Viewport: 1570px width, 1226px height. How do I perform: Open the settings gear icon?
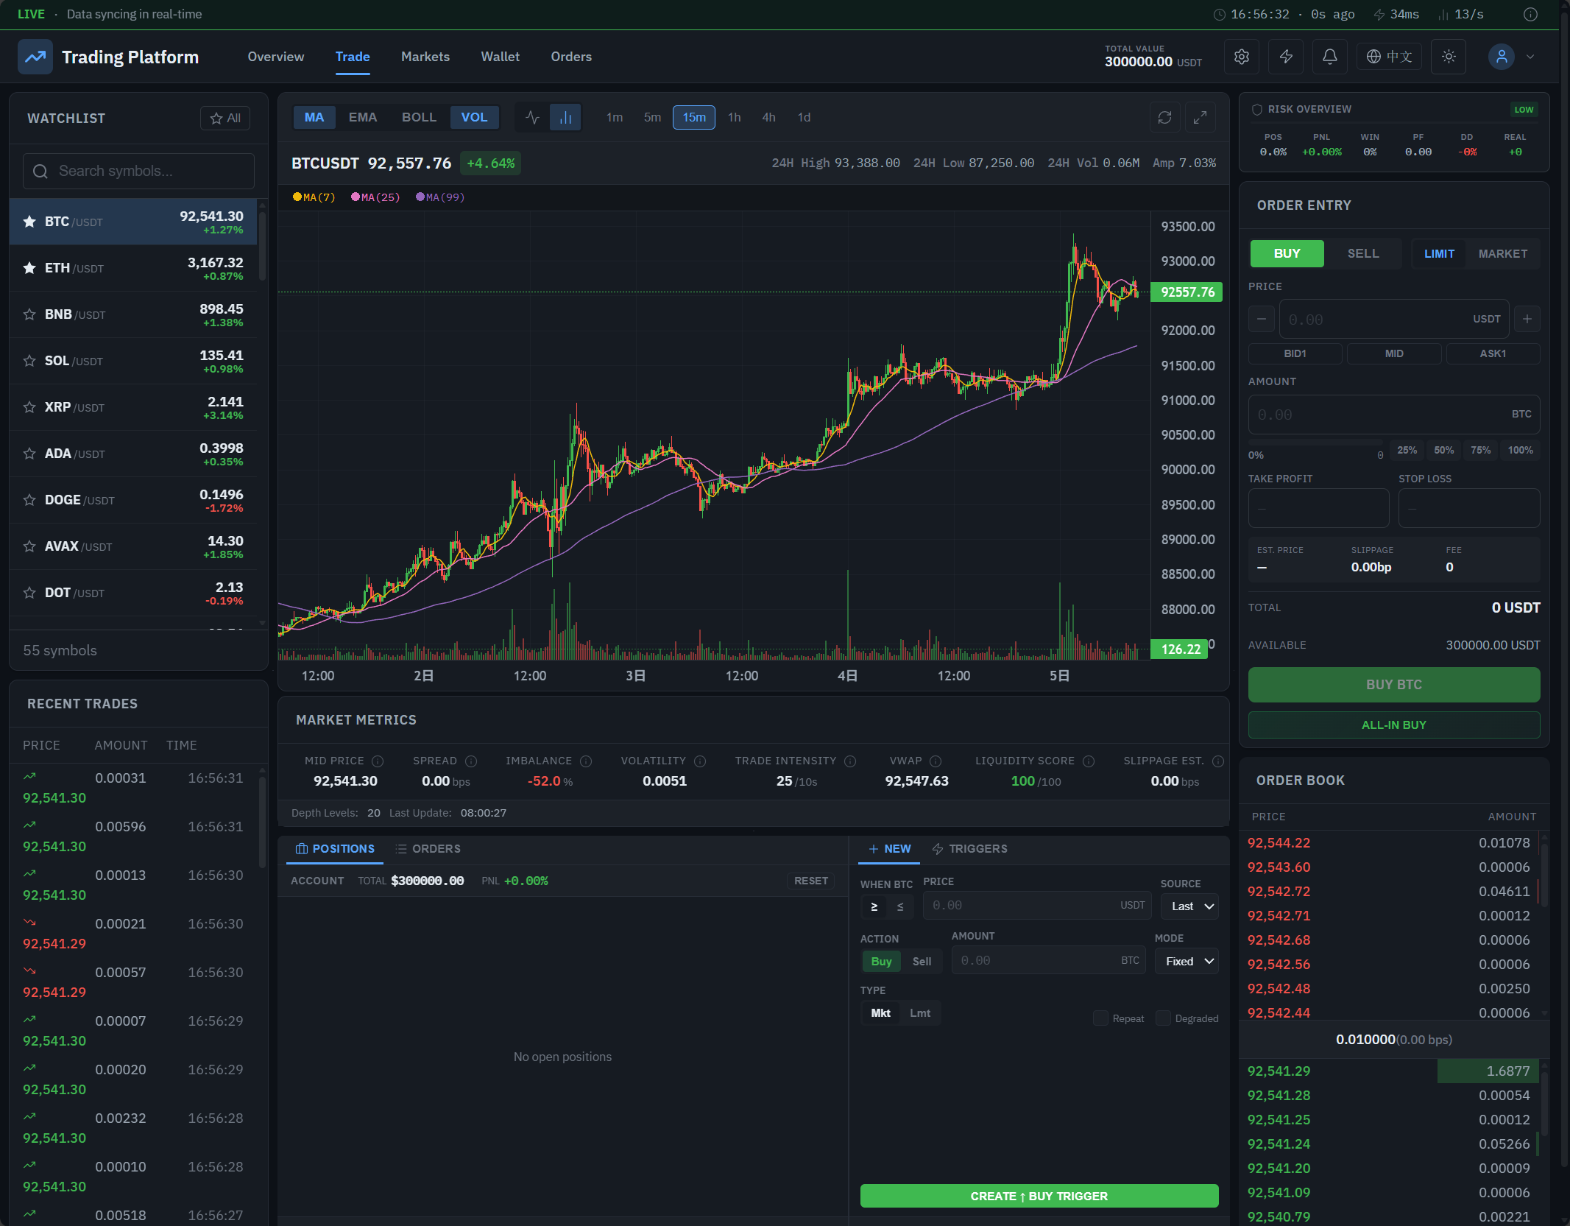tap(1241, 57)
